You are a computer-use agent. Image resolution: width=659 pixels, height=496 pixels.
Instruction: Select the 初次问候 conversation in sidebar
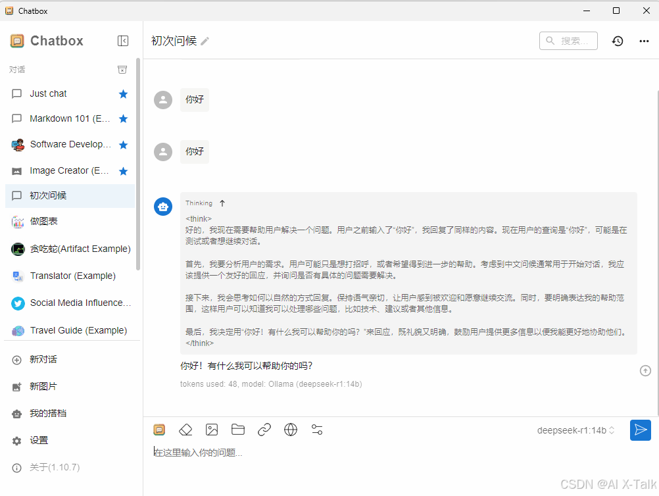pos(70,196)
